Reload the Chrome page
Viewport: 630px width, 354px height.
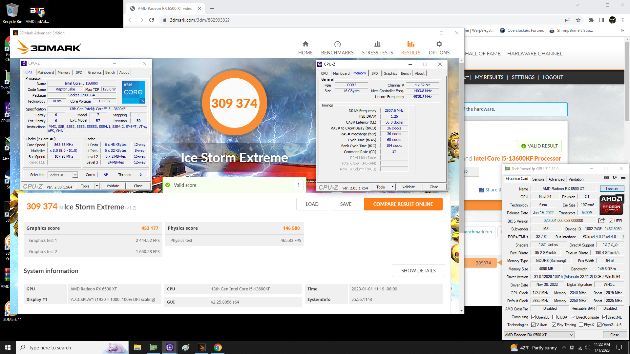click(x=152, y=20)
